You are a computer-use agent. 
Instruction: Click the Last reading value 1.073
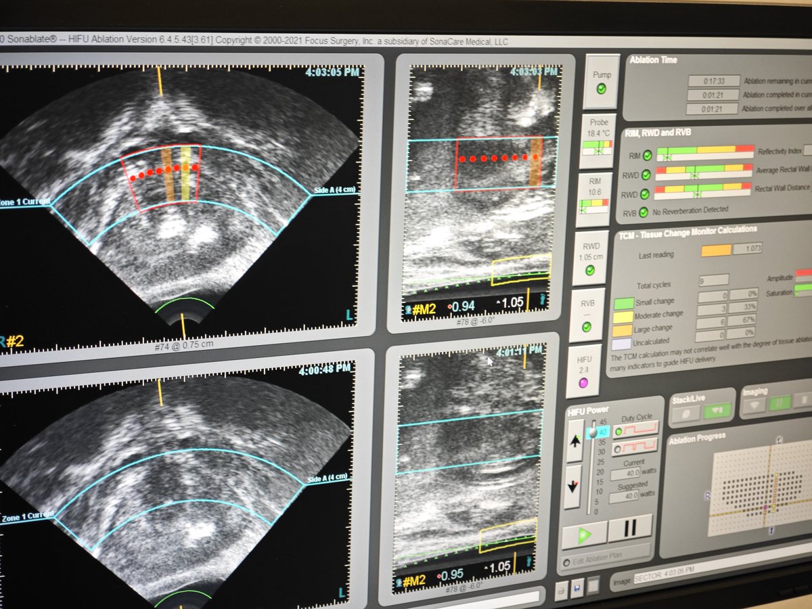coord(747,248)
